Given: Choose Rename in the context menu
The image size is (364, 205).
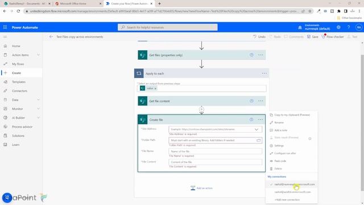Looking at the screenshot, I should [x=279, y=122].
